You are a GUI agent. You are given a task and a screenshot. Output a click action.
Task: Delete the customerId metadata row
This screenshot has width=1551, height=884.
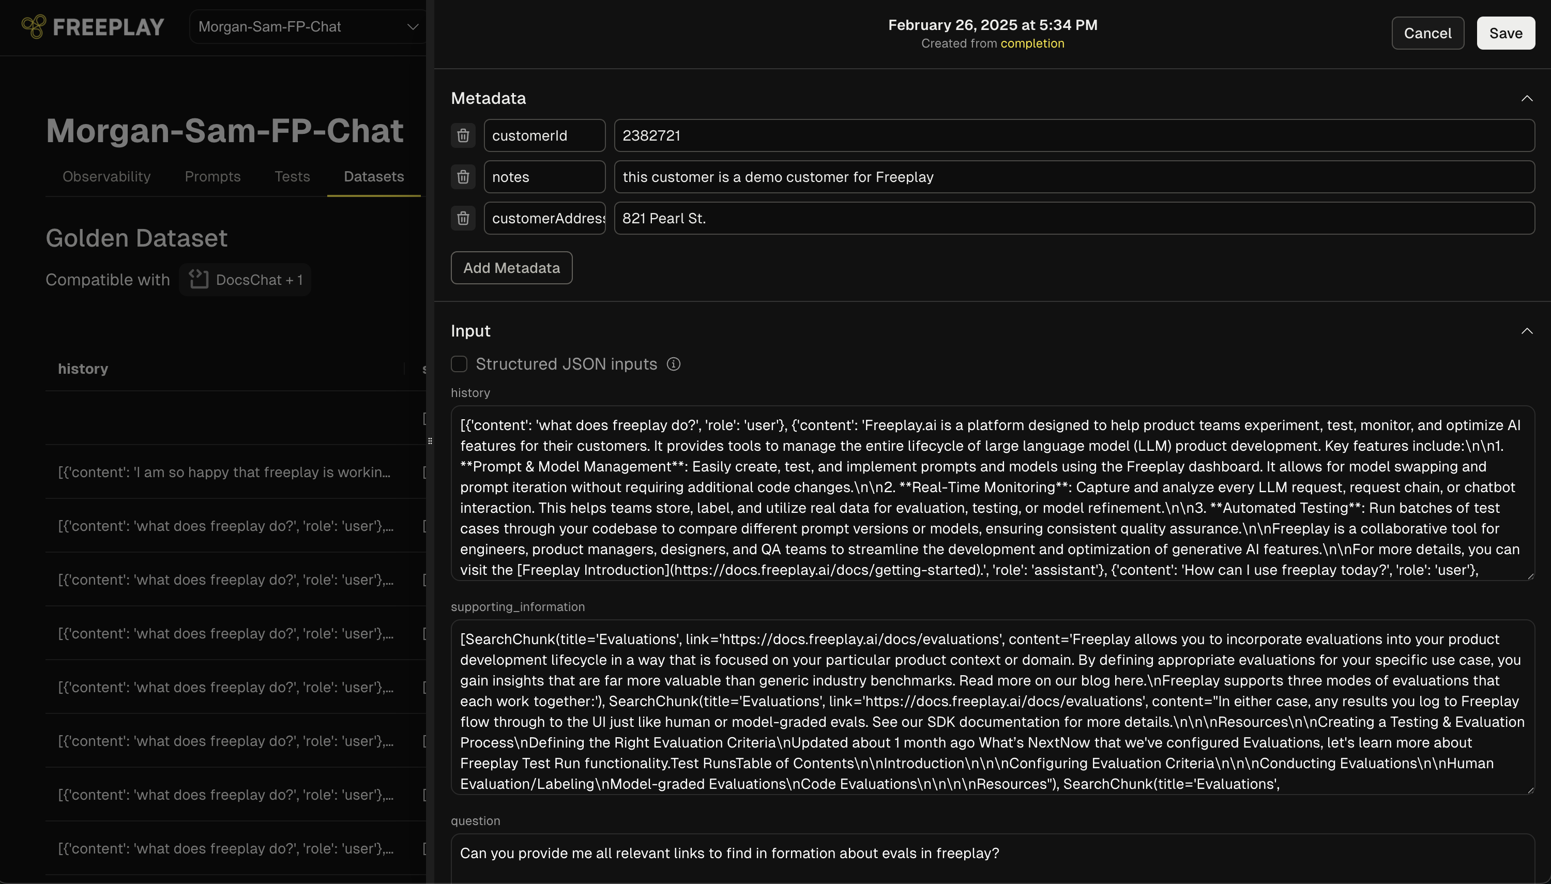[x=463, y=135]
